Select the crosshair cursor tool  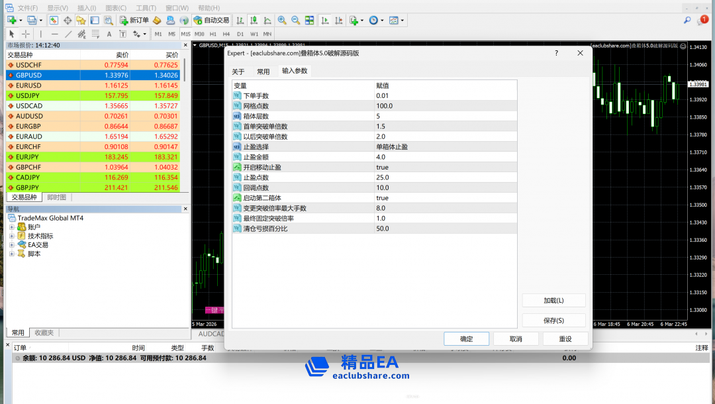[x=26, y=34]
